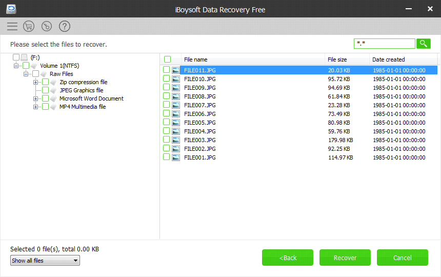This screenshot has height=277, width=441.
Task: Tick the checkbox for FILE003.JPG
Action: [167, 140]
